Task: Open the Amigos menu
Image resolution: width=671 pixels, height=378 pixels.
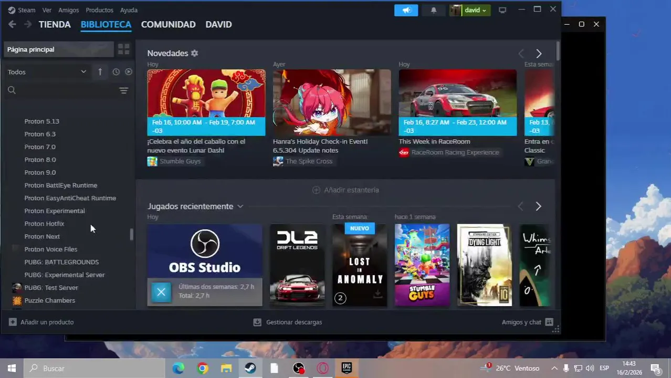Action: pos(69,10)
